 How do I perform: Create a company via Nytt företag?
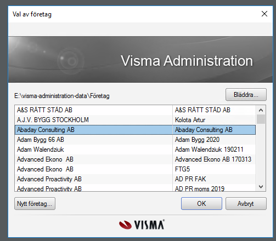[x=35, y=203]
